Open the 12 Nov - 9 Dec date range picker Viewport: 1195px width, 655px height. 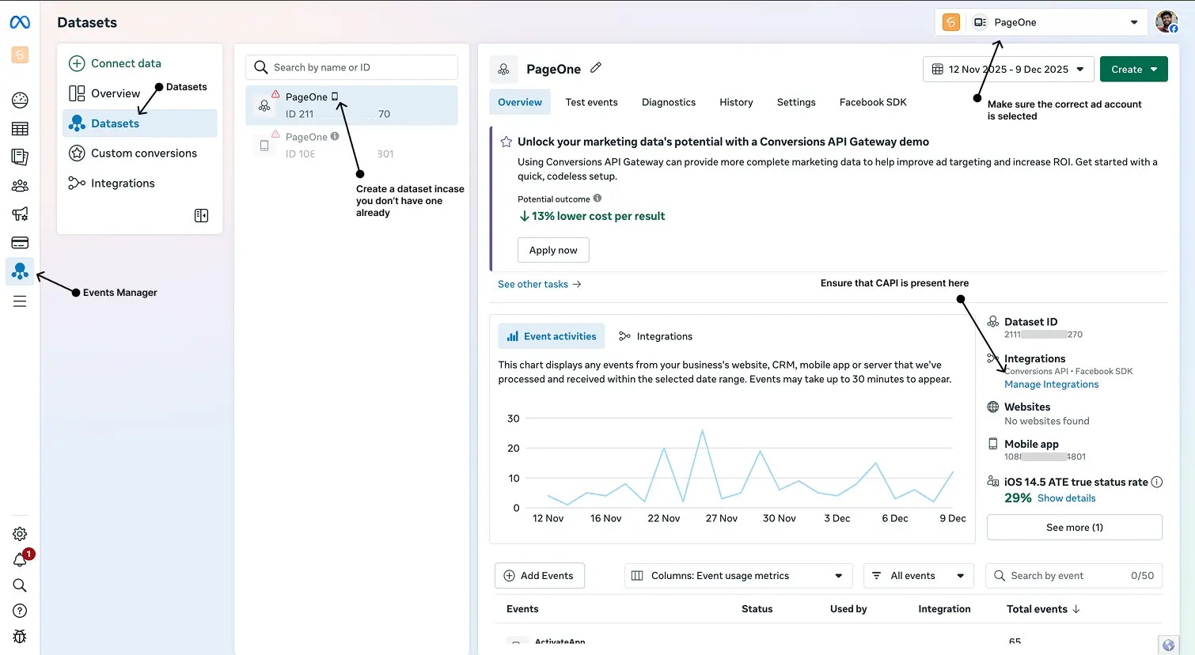point(1008,70)
